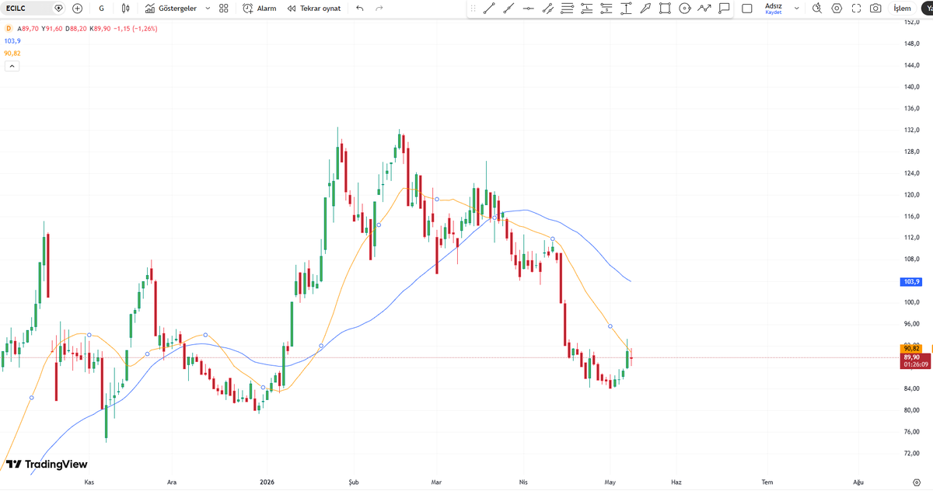Select the long position tool
The width and height of the screenshot is (933, 491).
[x=586, y=9]
